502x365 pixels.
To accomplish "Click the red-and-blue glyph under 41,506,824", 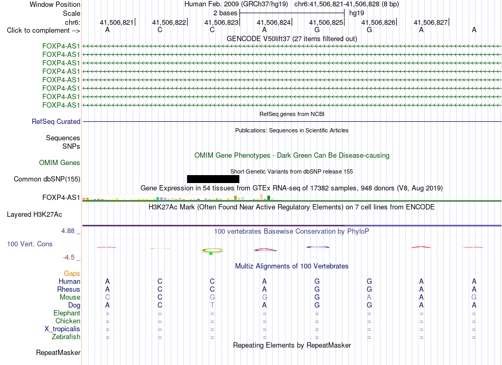I will point(265,249).
